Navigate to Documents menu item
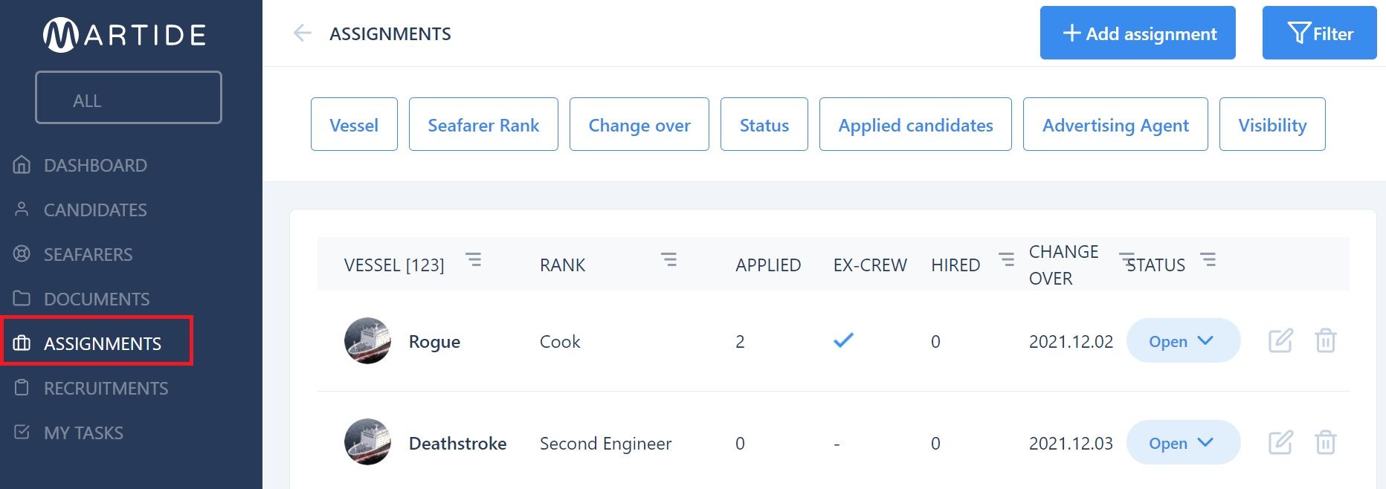The width and height of the screenshot is (1386, 489). [97, 299]
